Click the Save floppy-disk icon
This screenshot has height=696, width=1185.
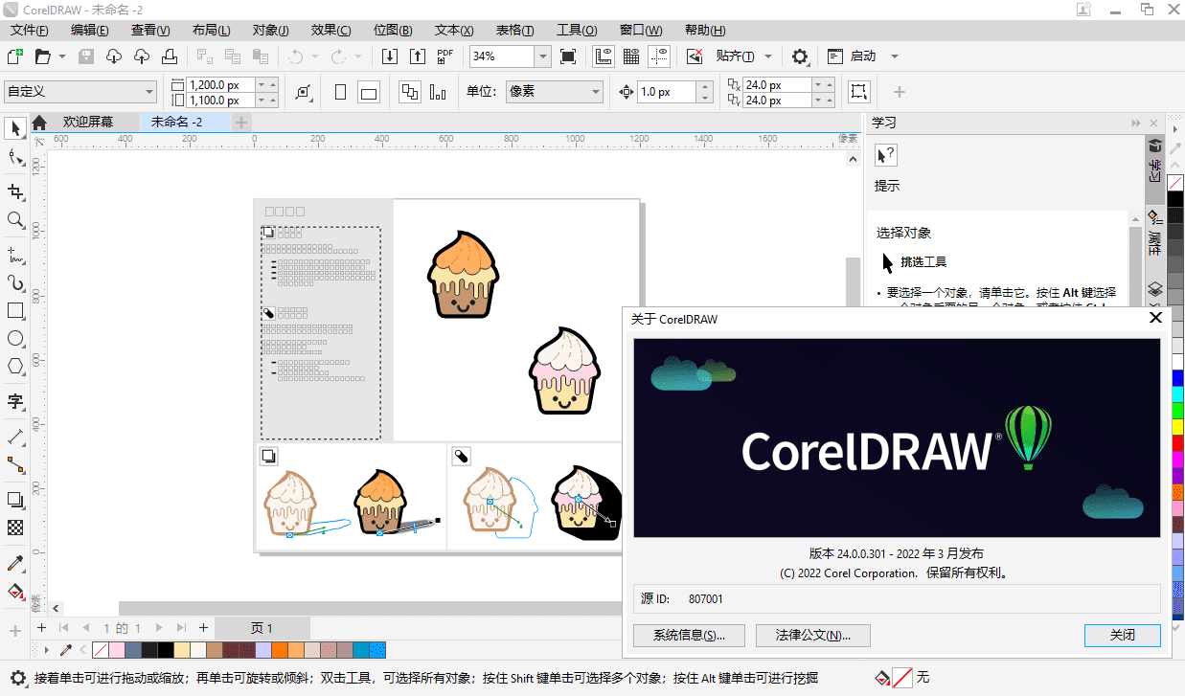pos(86,56)
